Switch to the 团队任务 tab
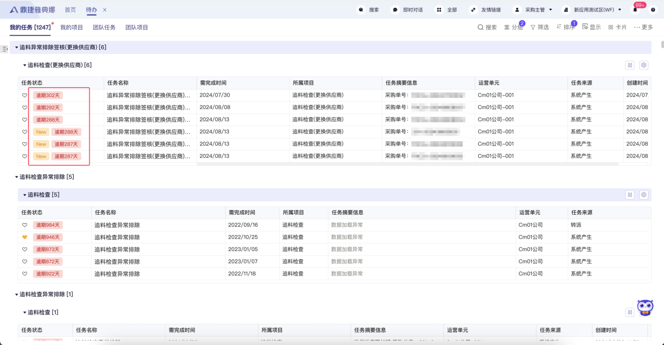Image resolution: width=664 pixels, height=345 pixels. pyautogui.click(x=104, y=27)
